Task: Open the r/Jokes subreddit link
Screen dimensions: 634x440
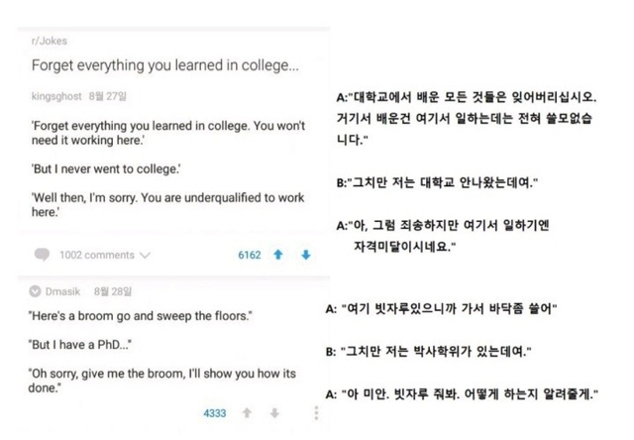Action: point(49,41)
